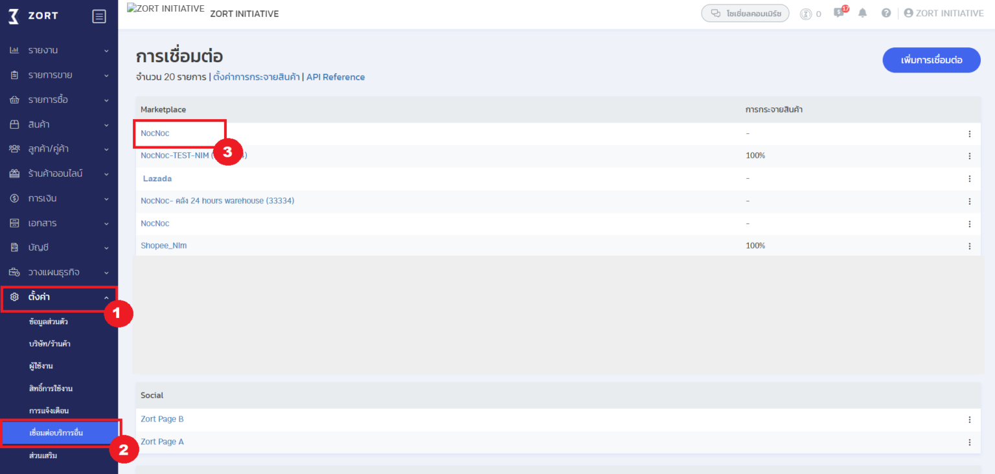Open notifications via the bell icon
Image resolution: width=995 pixels, height=474 pixels.
pos(862,12)
